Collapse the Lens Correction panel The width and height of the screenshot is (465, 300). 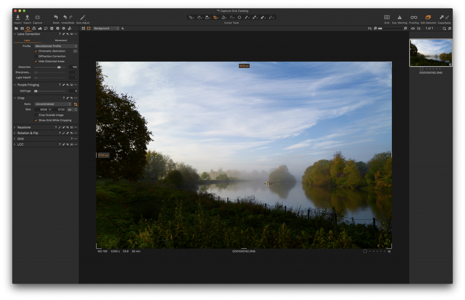[x=15, y=34]
